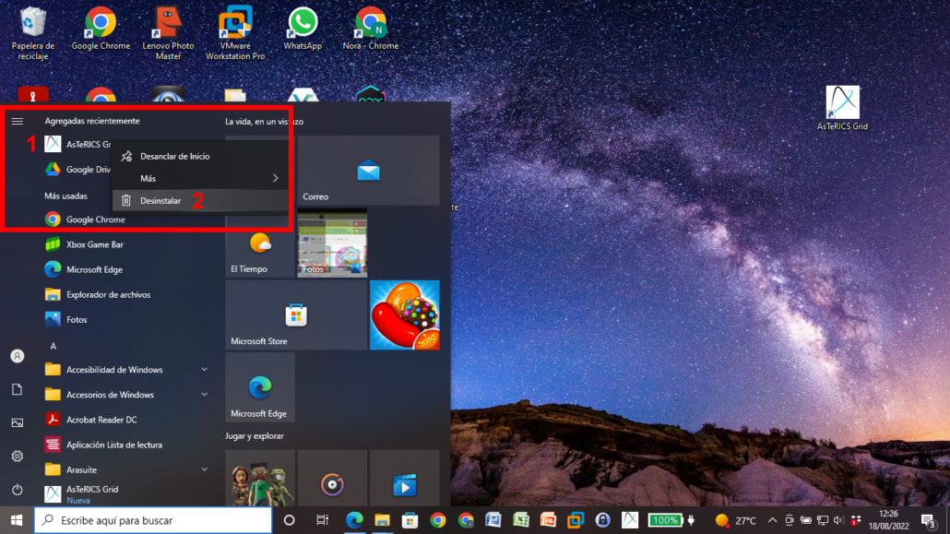Screen dimensions: 950x534
Task: Open WhatsApp from the desktop
Action: [302, 23]
